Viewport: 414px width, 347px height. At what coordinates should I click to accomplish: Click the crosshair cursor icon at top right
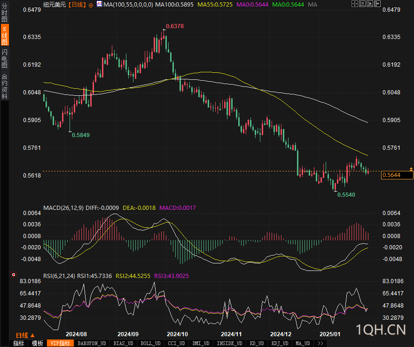pos(355,4)
